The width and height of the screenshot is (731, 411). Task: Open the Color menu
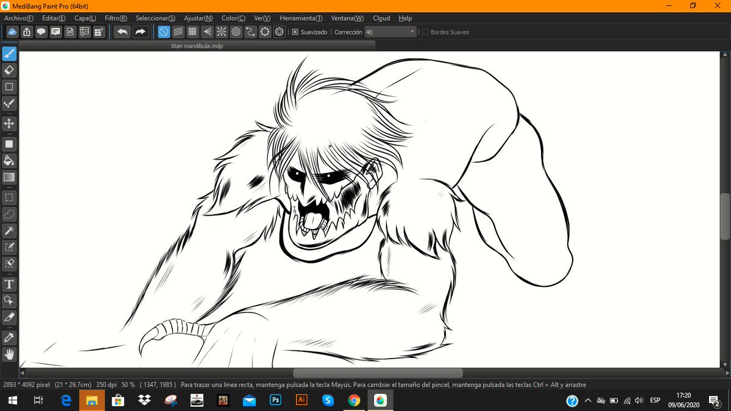click(x=233, y=18)
